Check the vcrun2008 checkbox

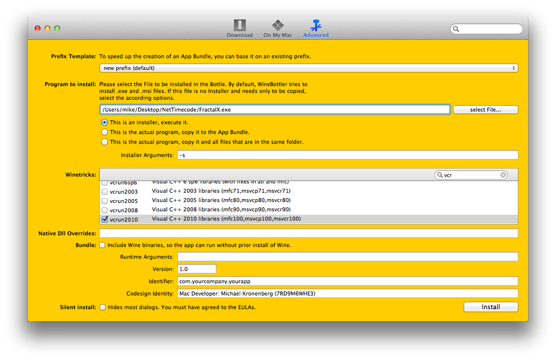[105, 210]
